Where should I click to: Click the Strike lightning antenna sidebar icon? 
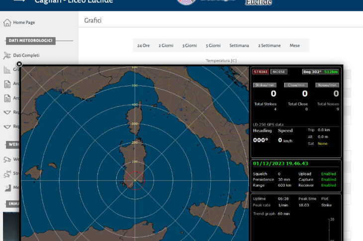tap(7, 173)
